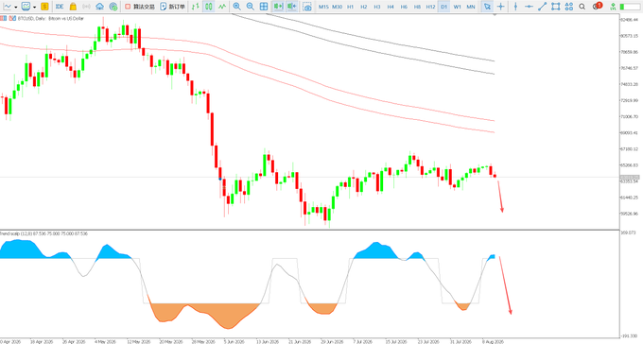
Task: Open the shapes objects list icon
Action: click(569, 7)
